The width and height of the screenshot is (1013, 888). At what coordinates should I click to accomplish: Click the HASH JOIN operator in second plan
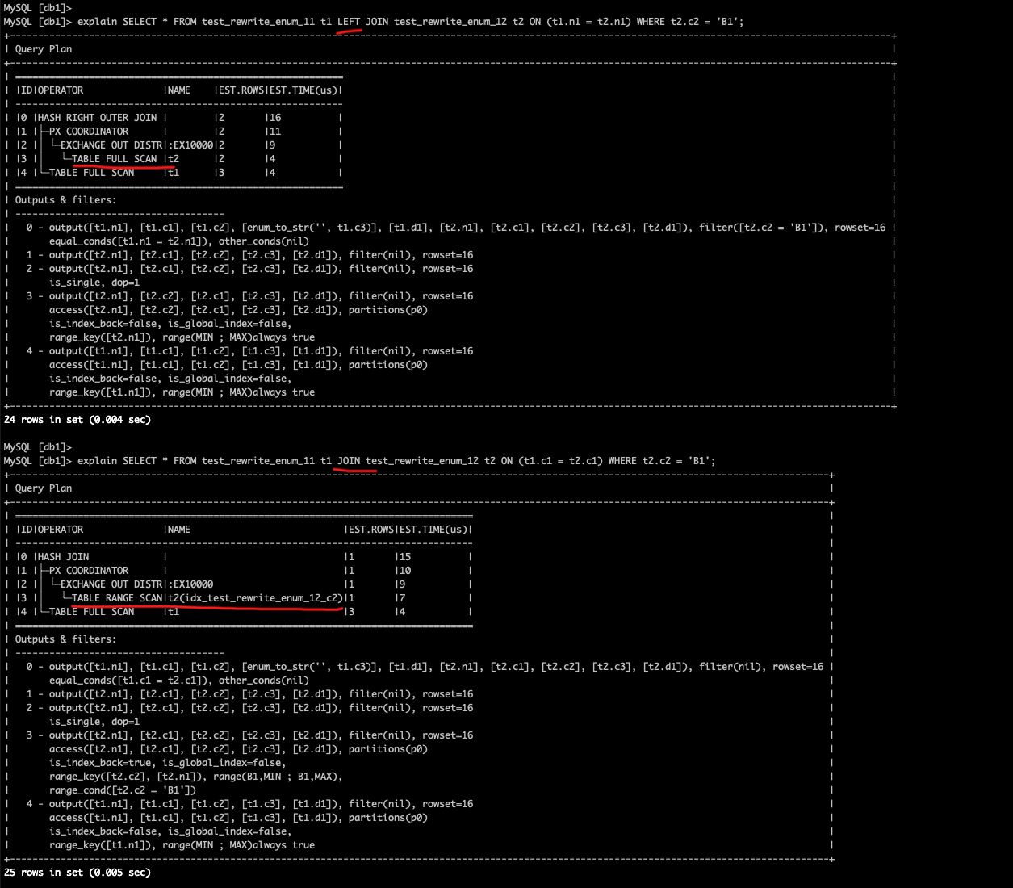(64, 557)
